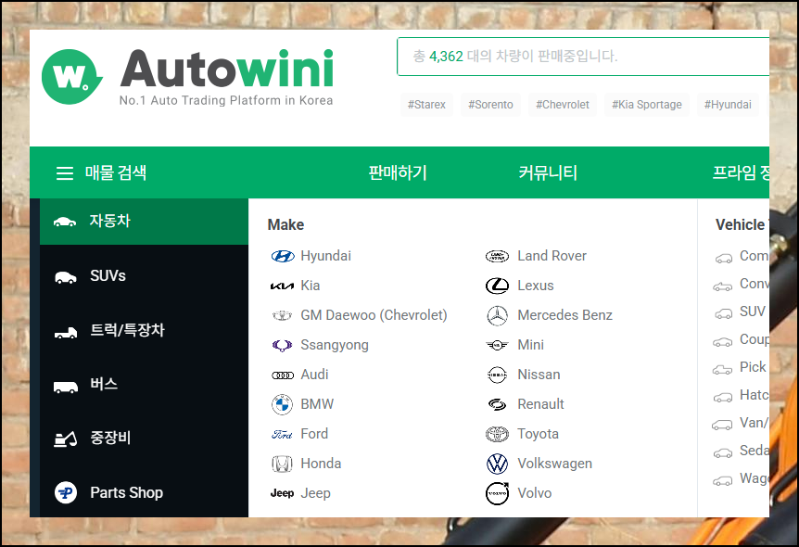
Task: Click the Lexus logo
Action: [498, 286]
